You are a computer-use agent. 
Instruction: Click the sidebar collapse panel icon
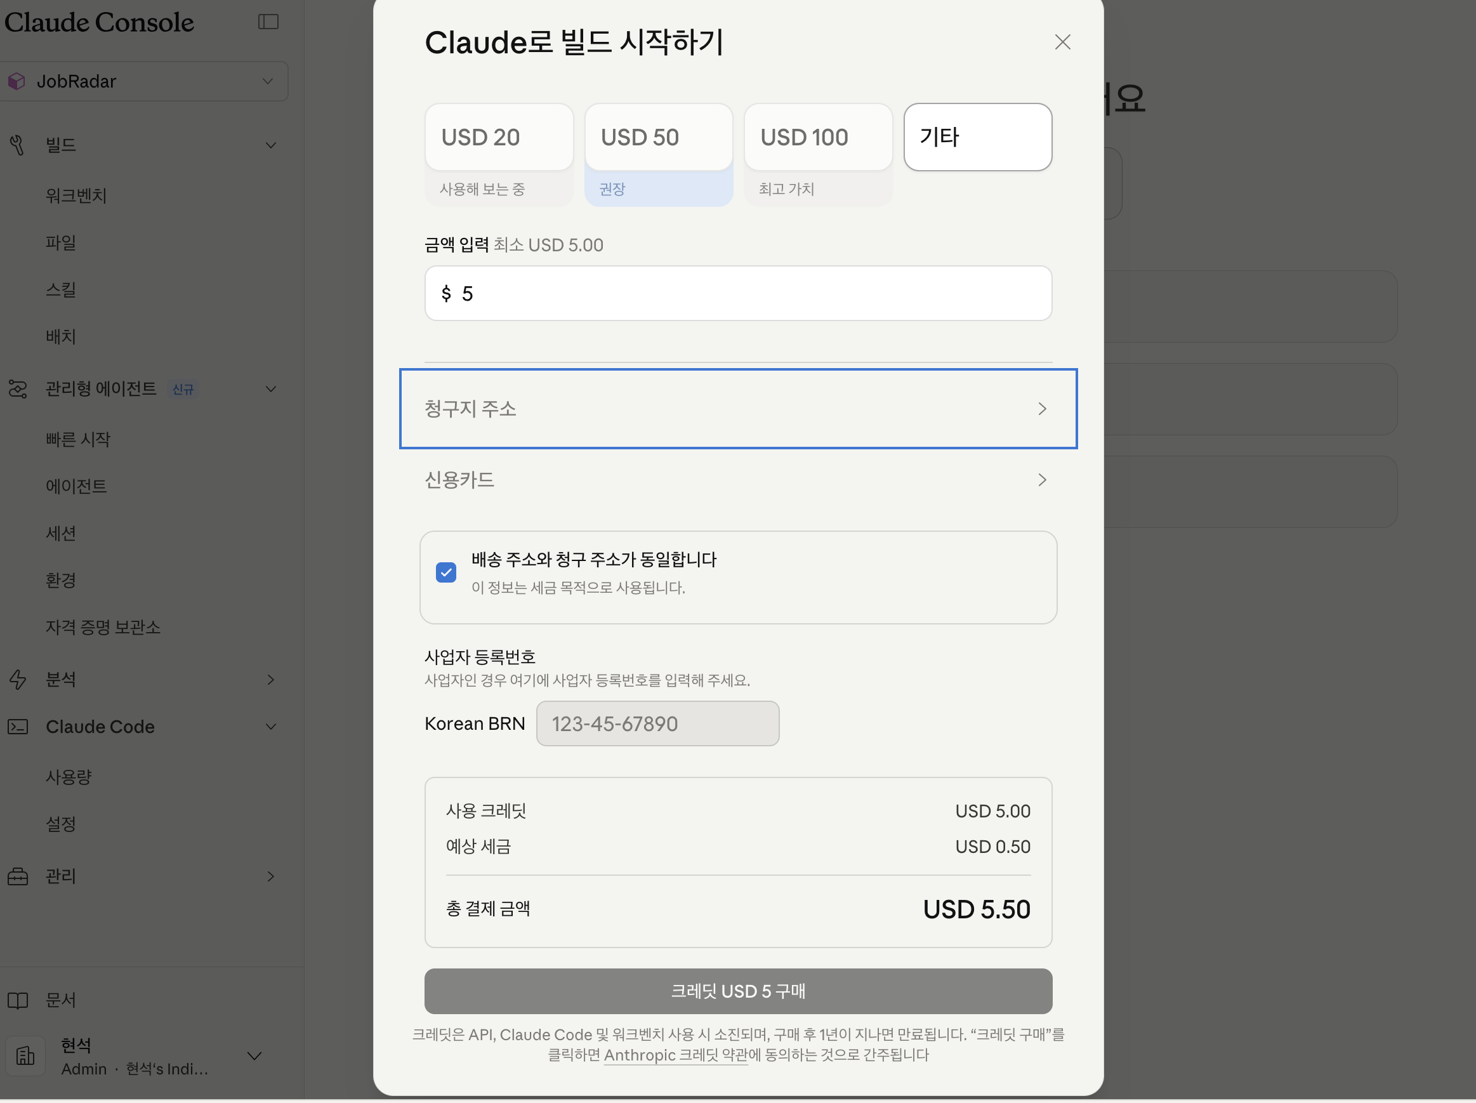[268, 22]
